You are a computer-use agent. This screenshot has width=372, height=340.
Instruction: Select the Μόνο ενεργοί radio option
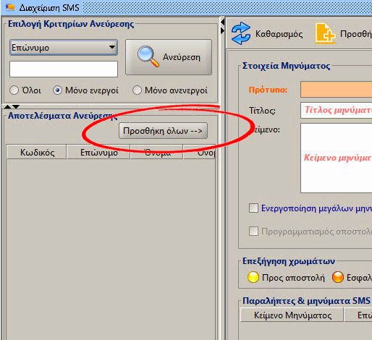click(x=86, y=90)
